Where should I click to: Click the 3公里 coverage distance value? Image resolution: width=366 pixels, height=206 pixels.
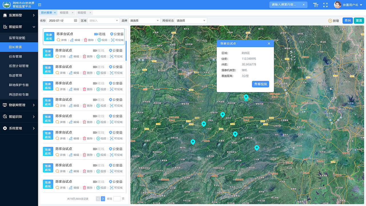pyautogui.click(x=245, y=76)
